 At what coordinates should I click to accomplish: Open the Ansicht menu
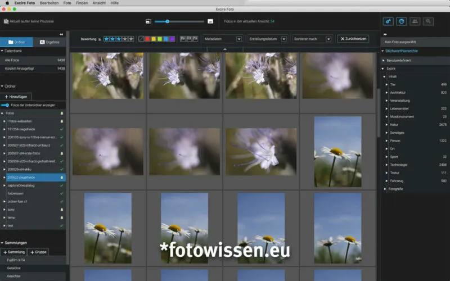pyautogui.click(x=99, y=3)
